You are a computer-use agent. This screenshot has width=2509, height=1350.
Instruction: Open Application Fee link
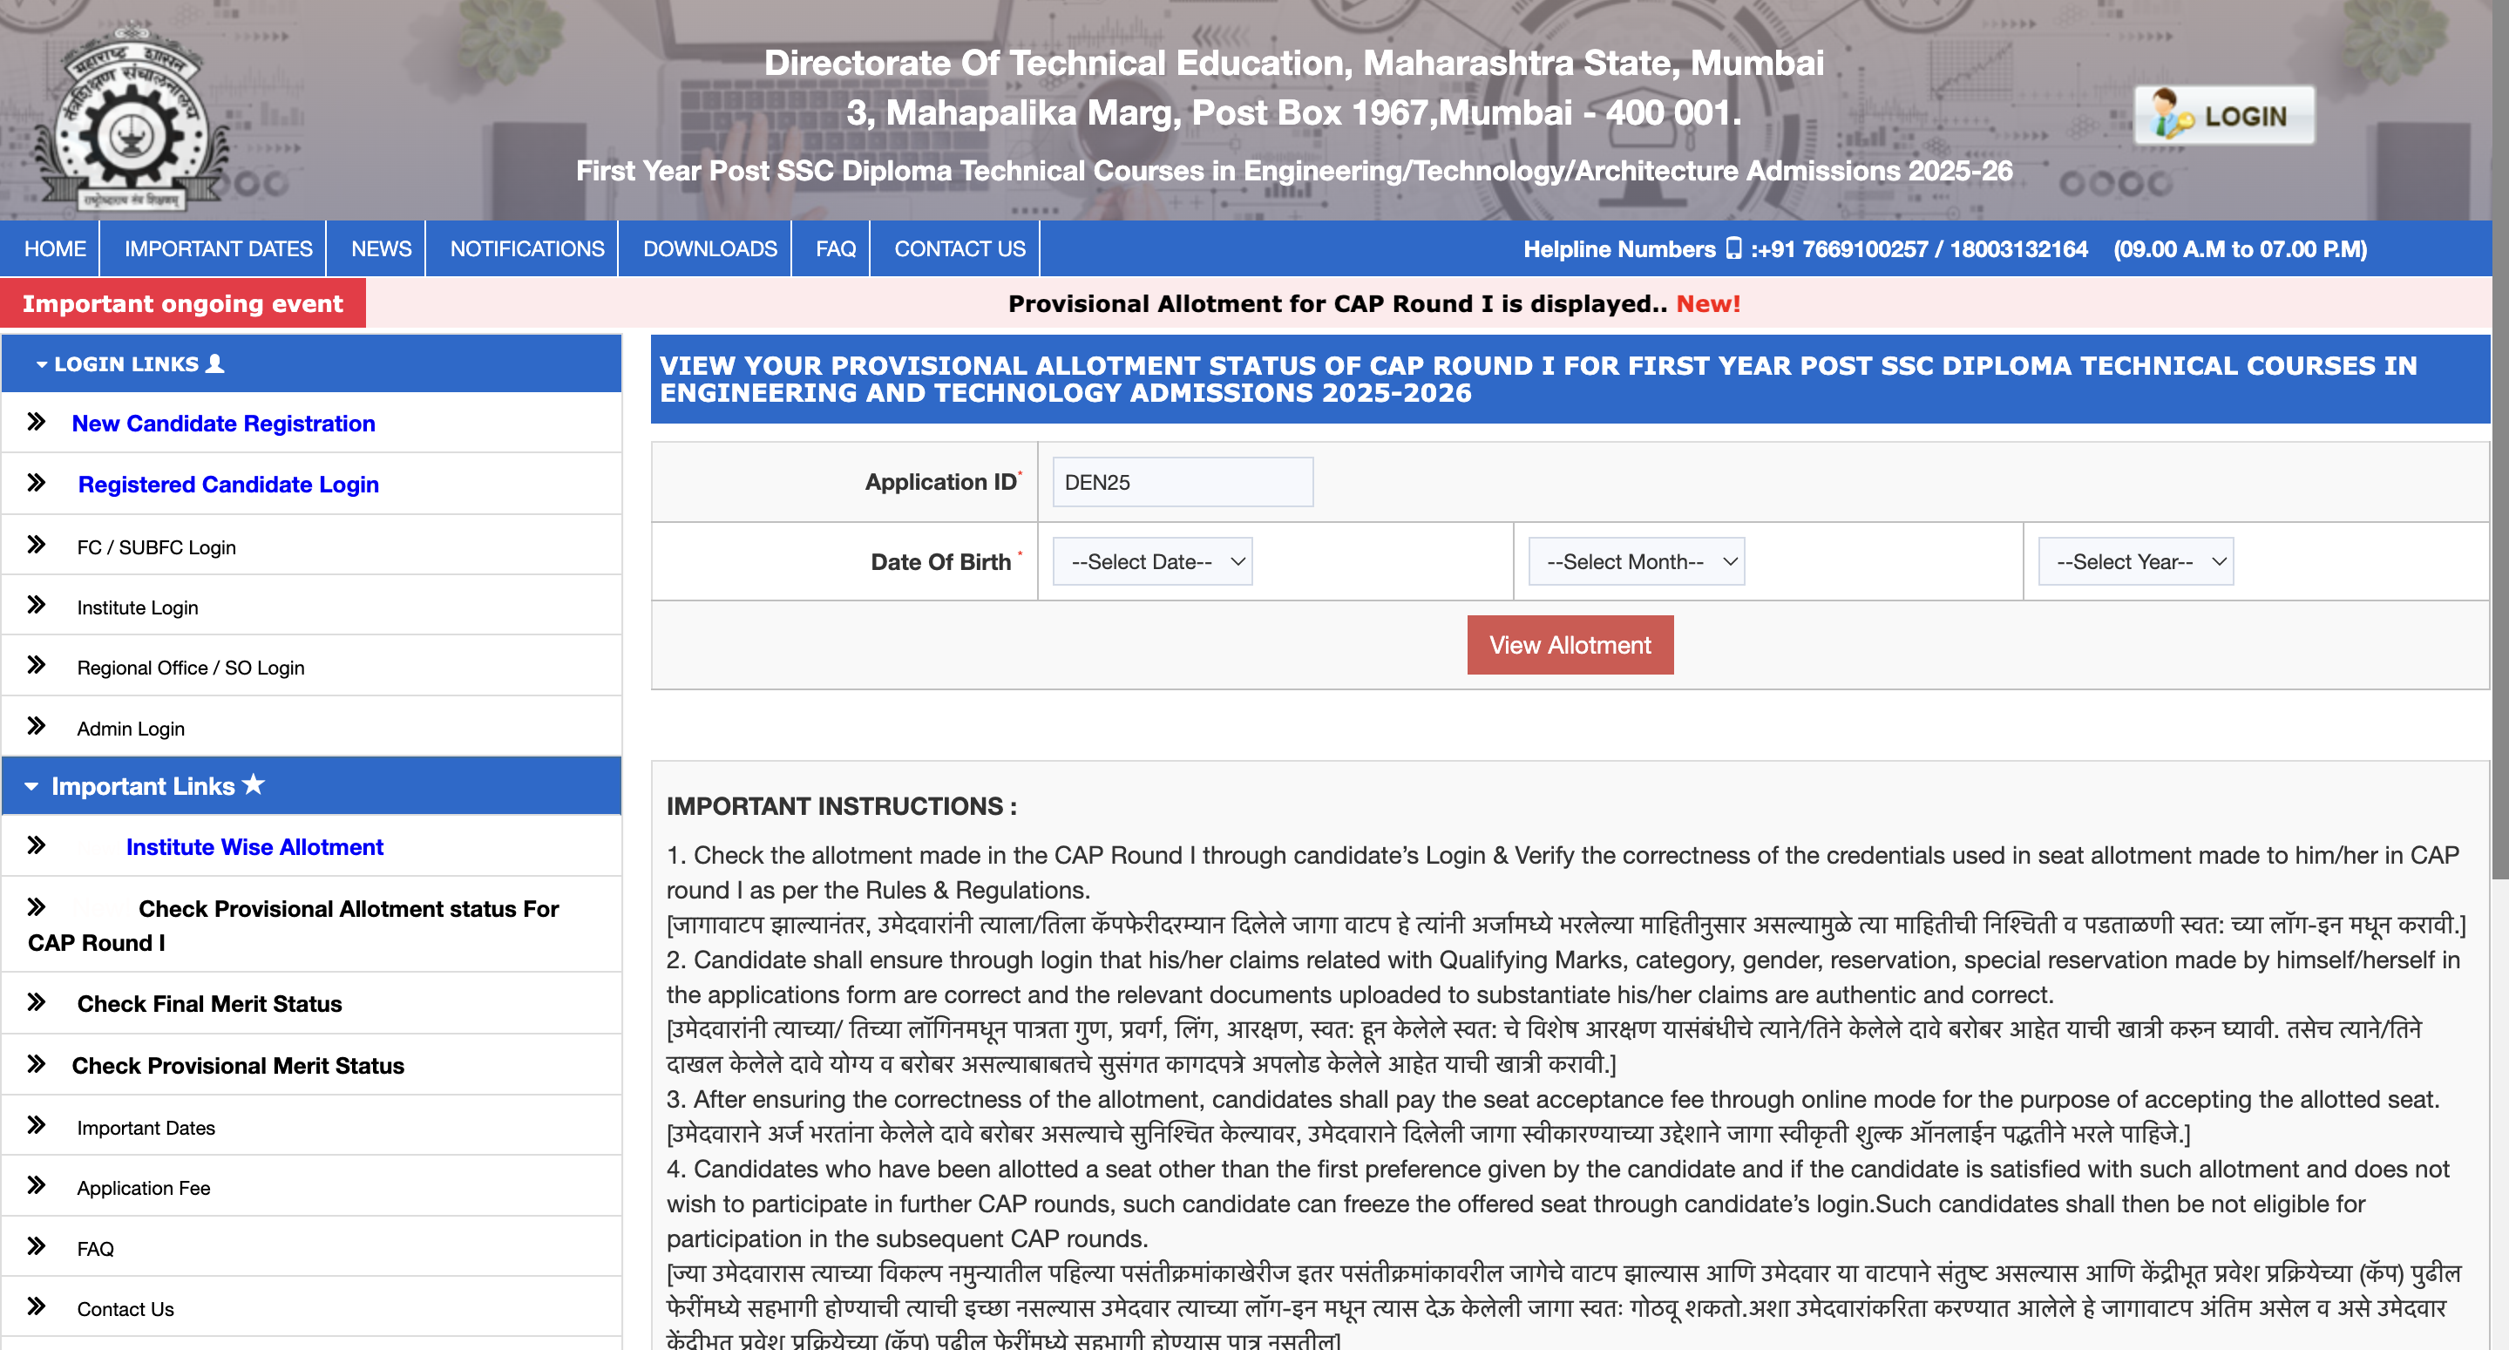point(143,1188)
